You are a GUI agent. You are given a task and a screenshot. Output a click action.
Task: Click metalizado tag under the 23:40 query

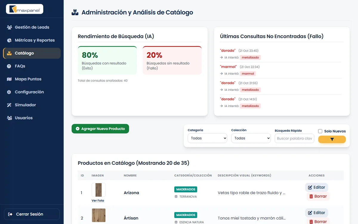click(x=250, y=58)
